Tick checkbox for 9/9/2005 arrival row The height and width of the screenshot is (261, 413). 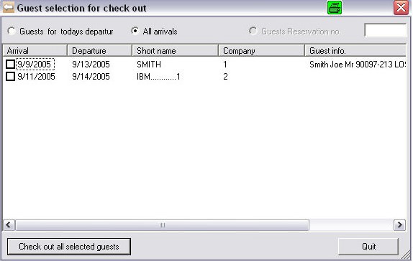(11, 64)
